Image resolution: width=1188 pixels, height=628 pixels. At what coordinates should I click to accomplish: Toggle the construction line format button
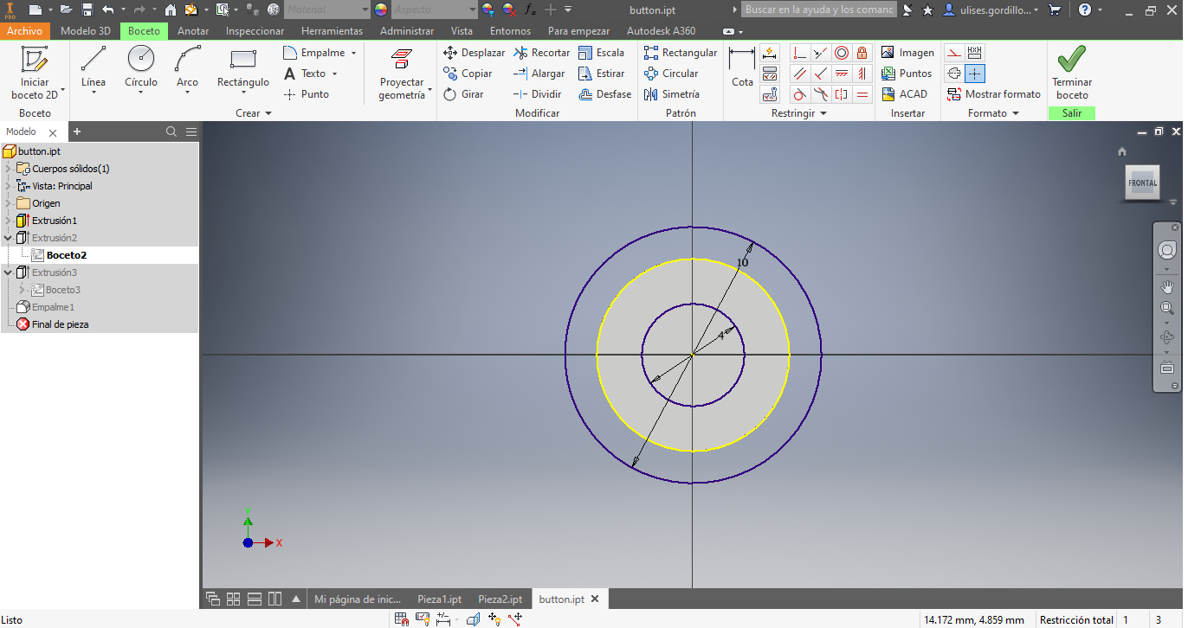point(953,53)
